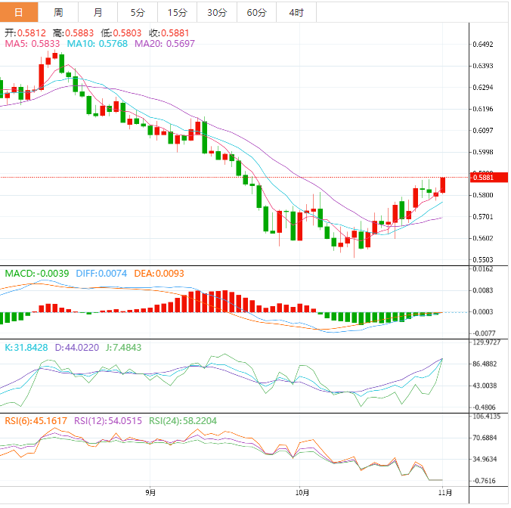Click the latest red candlestick at 0.5881
This screenshot has width=511, height=508.
pyautogui.click(x=442, y=185)
